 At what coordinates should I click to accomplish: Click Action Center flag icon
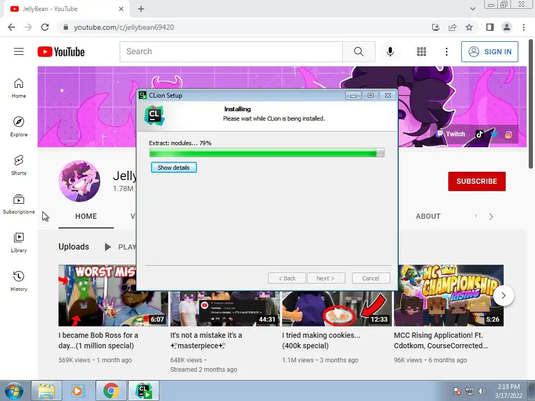click(x=457, y=391)
